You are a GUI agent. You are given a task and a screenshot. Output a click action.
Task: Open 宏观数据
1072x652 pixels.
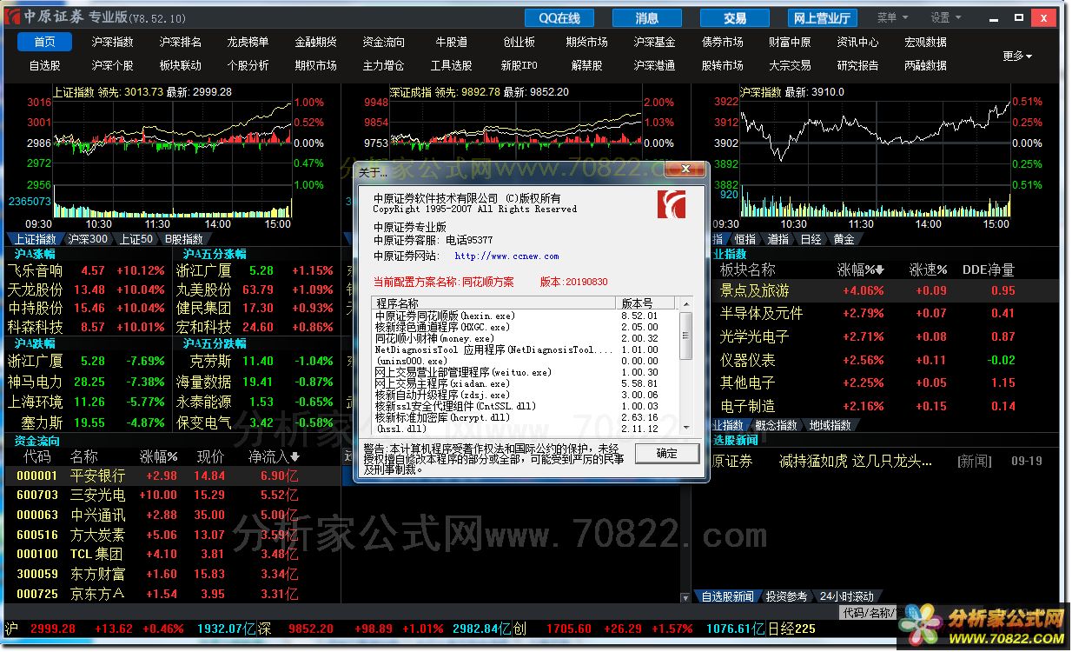(x=926, y=42)
